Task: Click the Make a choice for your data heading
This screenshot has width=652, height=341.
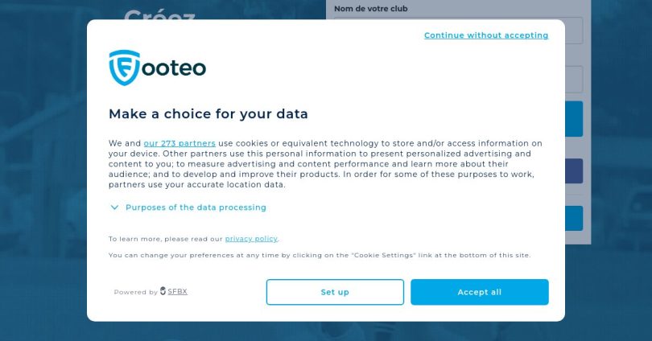Action: [x=208, y=114]
